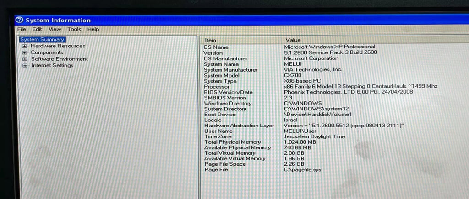Open the View menu
Viewport: 469px width, 199px height.
click(x=55, y=29)
